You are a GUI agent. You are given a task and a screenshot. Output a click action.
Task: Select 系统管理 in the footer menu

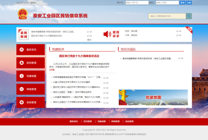pyautogui.click(x=129, y=121)
